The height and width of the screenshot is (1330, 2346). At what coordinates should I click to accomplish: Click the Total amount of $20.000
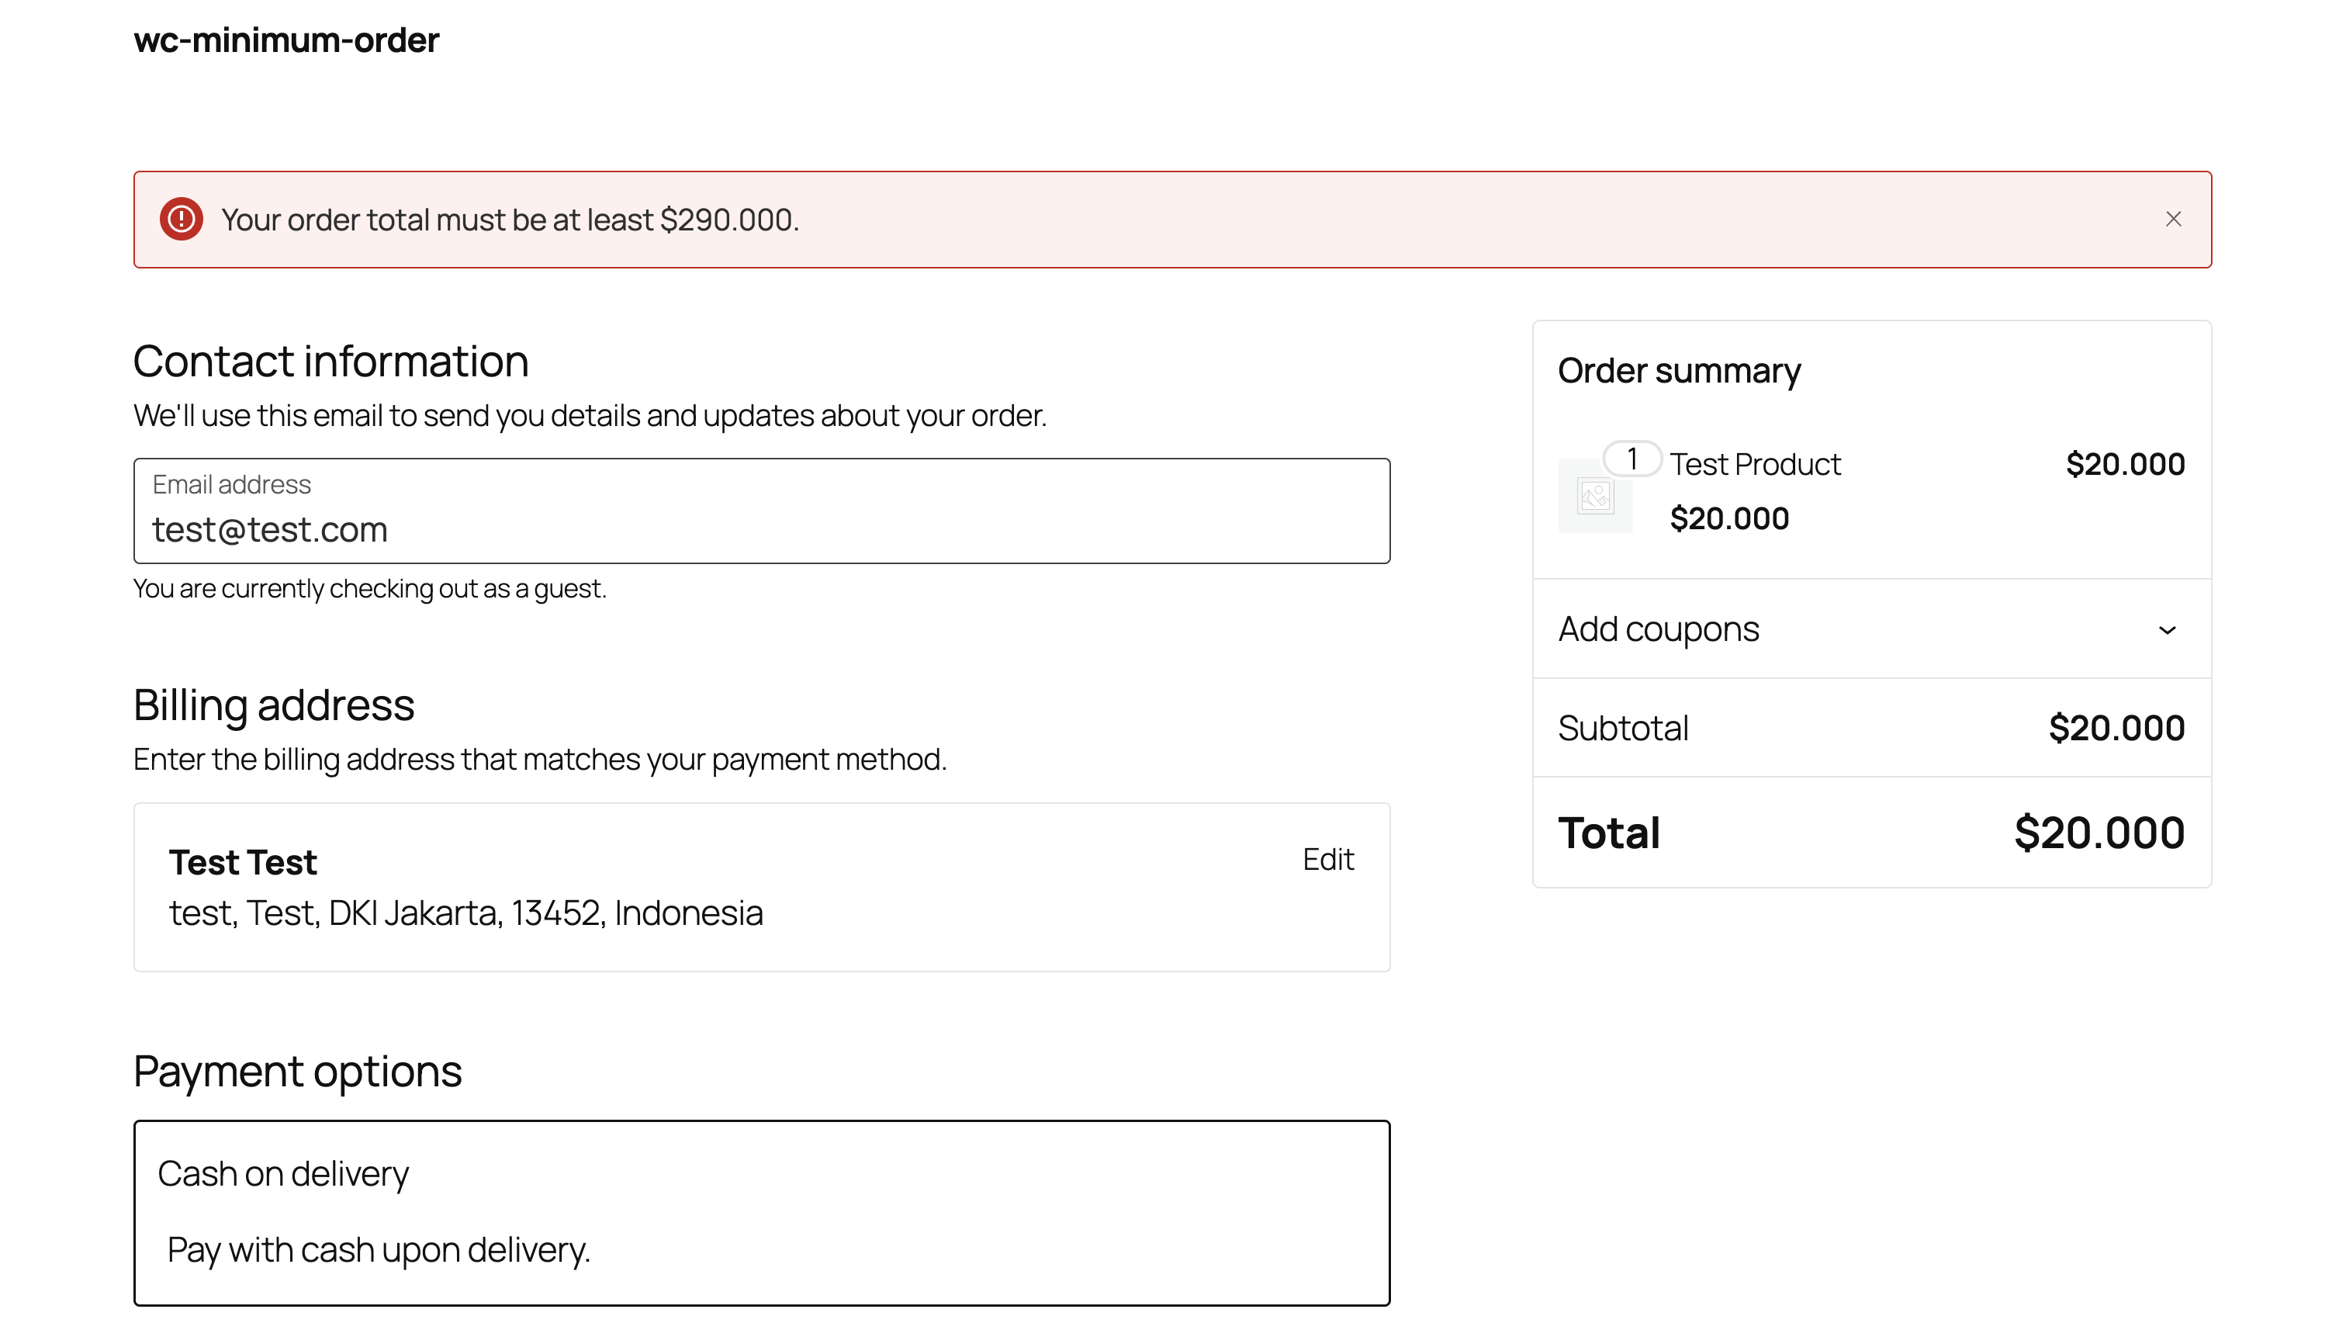pyautogui.click(x=2099, y=833)
